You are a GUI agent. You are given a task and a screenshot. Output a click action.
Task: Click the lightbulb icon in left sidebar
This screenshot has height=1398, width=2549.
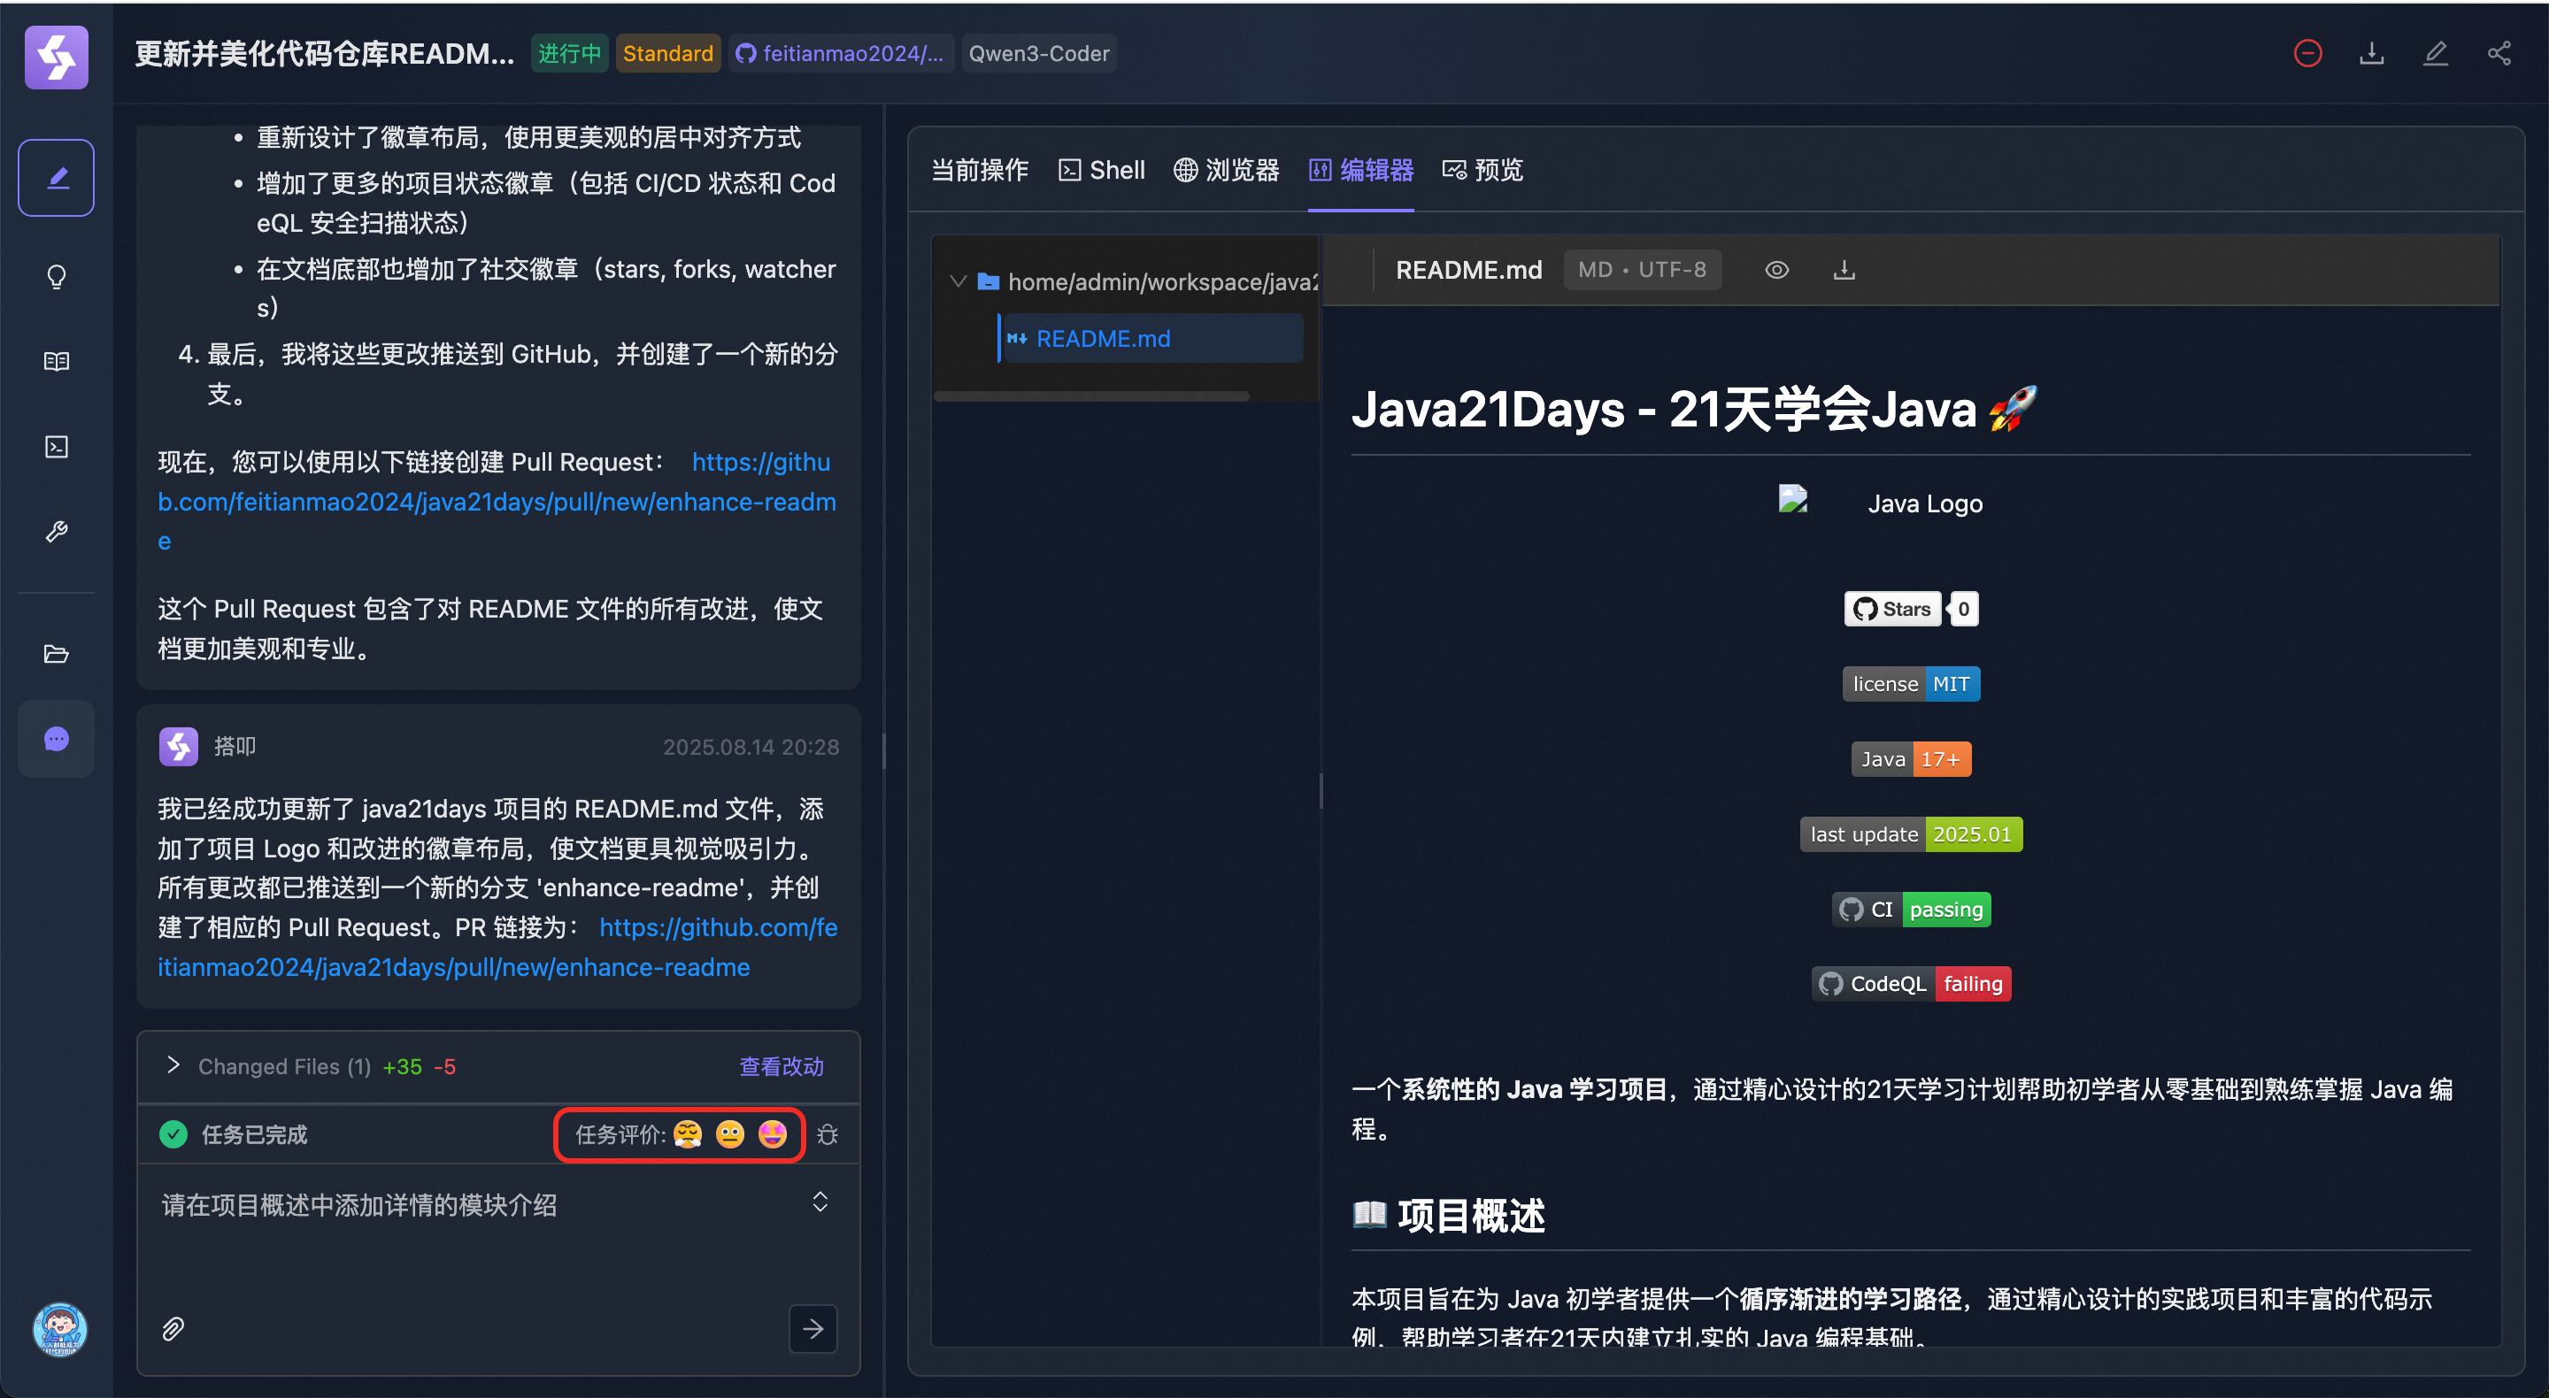point(57,276)
